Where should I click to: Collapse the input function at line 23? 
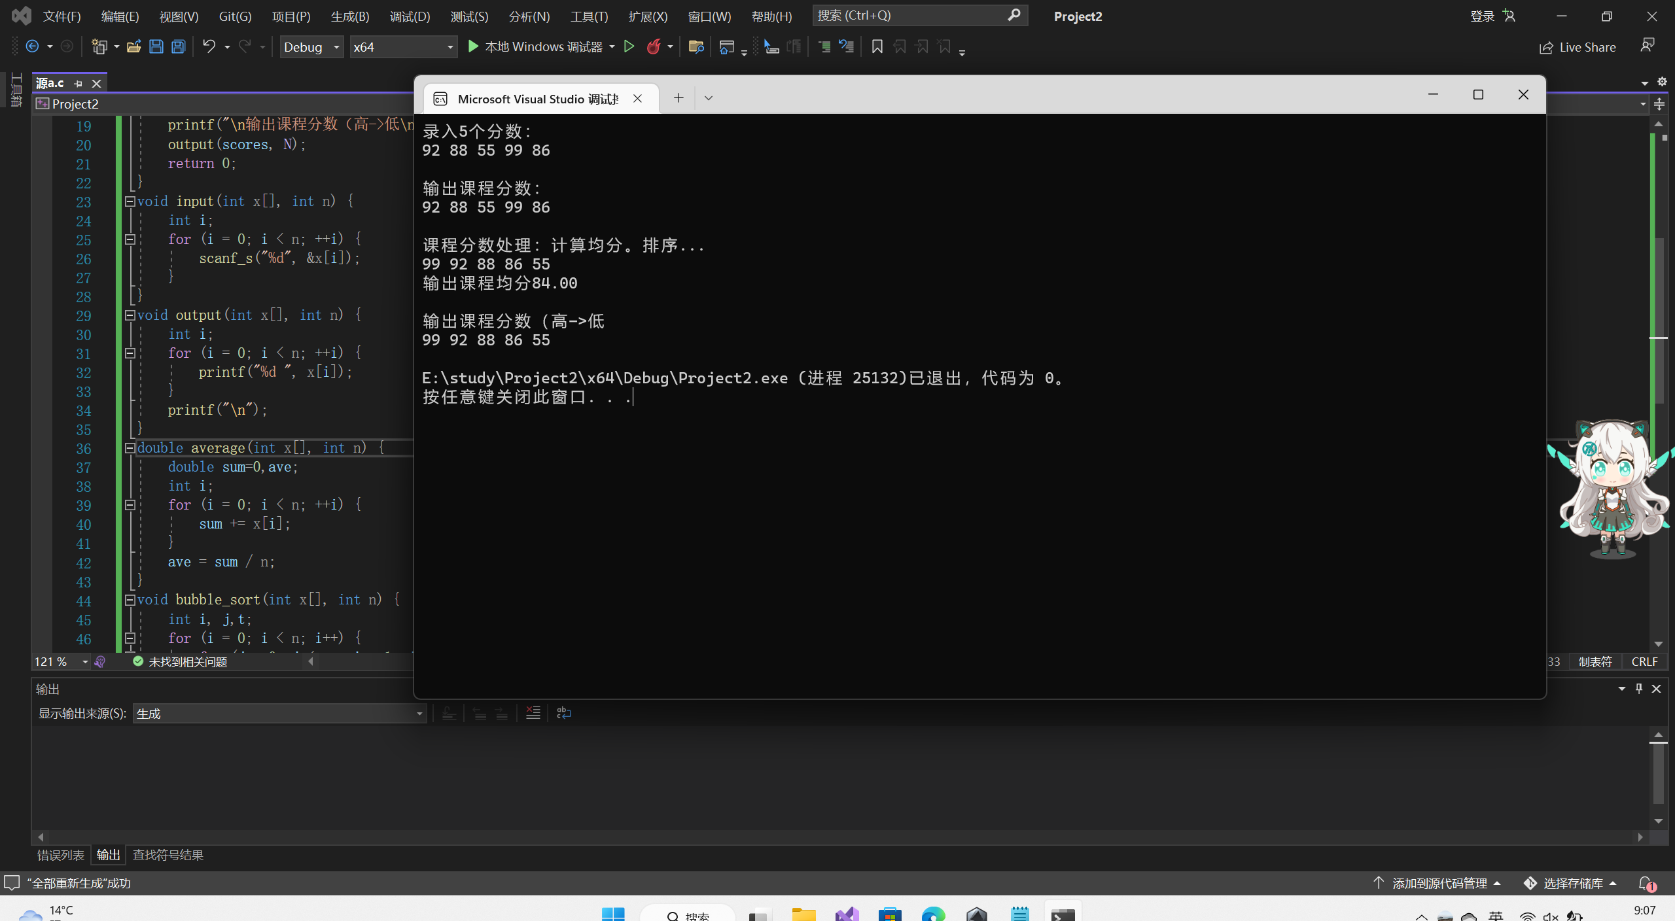[x=130, y=201]
